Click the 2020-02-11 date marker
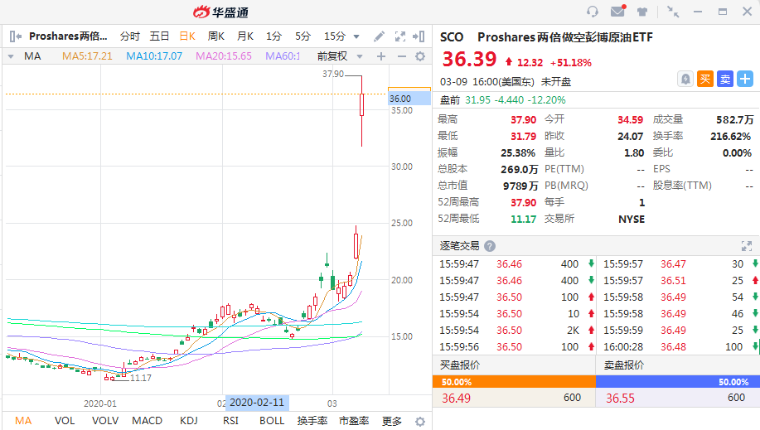The image size is (760, 430). (x=257, y=403)
